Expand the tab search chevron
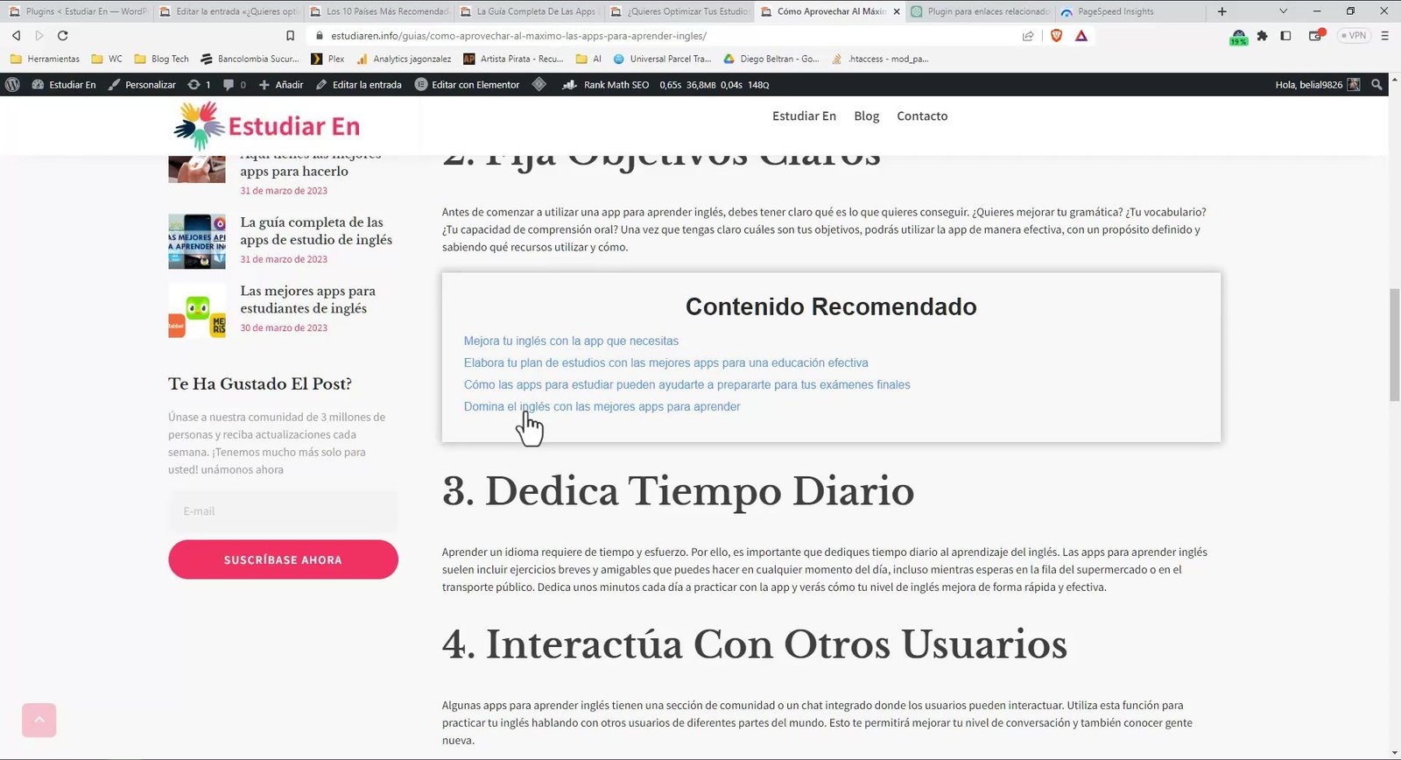The height and width of the screenshot is (760, 1401). [1283, 11]
